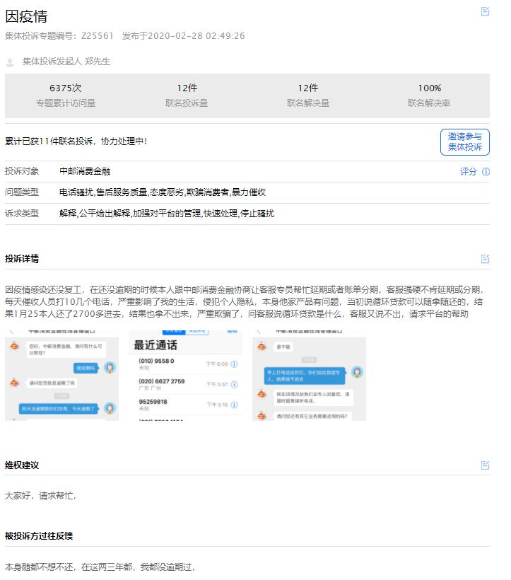Click the 联名解决率 label
The height and width of the screenshot is (580, 511).
click(x=429, y=103)
